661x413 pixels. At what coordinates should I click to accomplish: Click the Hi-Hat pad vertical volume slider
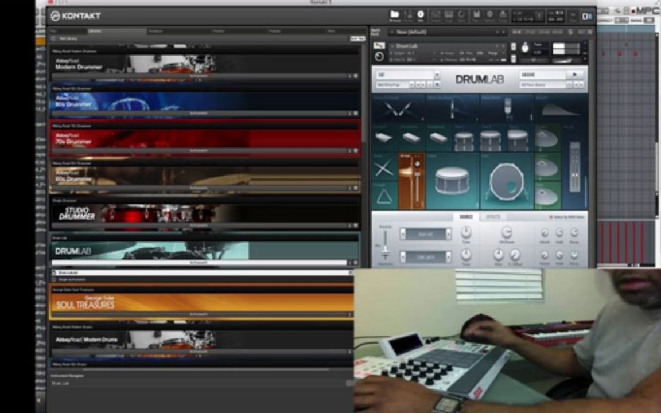[417, 185]
